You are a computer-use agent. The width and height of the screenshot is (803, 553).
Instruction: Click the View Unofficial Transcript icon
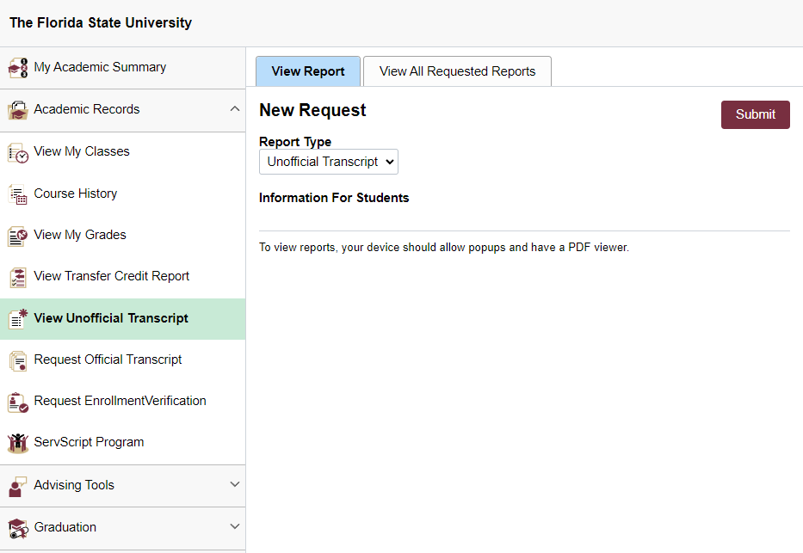click(x=17, y=318)
